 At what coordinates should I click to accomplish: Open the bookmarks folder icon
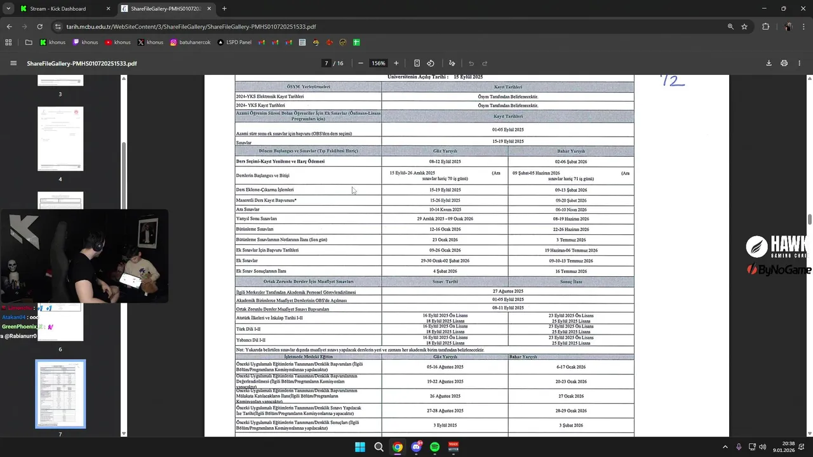[x=29, y=43]
